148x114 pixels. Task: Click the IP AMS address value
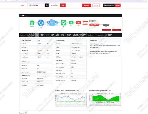(75, 51)
